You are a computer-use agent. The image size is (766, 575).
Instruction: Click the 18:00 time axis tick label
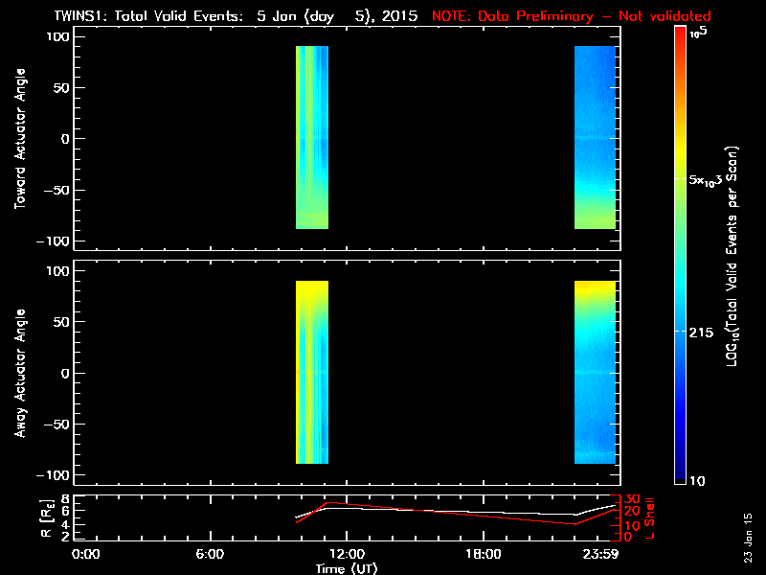click(483, 555)
